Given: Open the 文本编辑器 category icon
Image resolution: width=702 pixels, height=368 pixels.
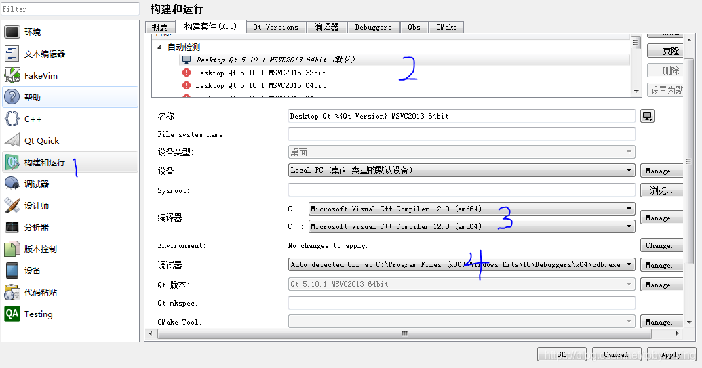Looking at the screenshot, I should pyautogui.click(x=12, y=54).
